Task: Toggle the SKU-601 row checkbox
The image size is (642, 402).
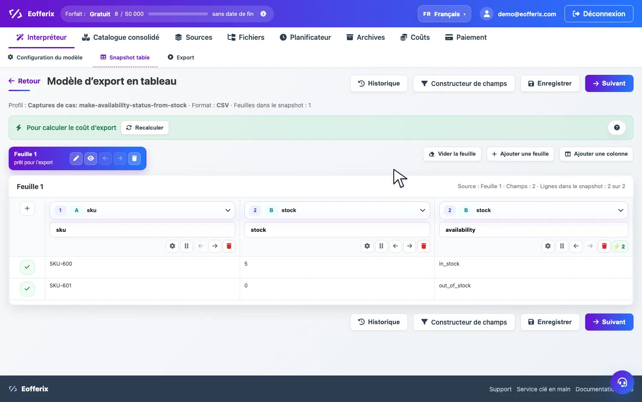Action: [27, 289]
